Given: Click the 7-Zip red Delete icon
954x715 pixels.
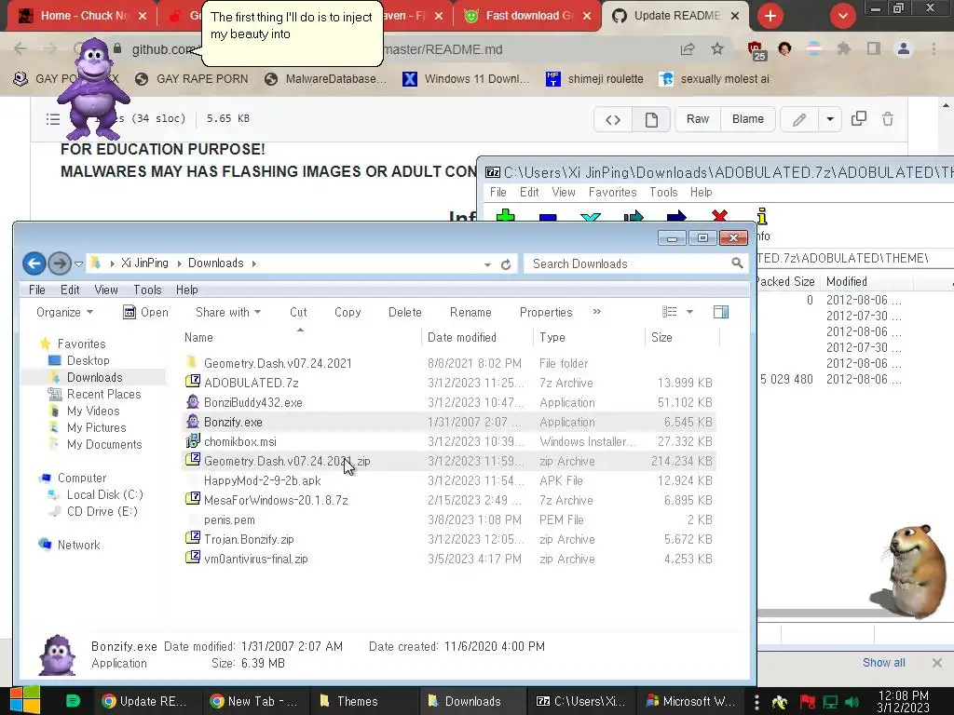Looking at the screenshot, I should (x=719, y=215).
